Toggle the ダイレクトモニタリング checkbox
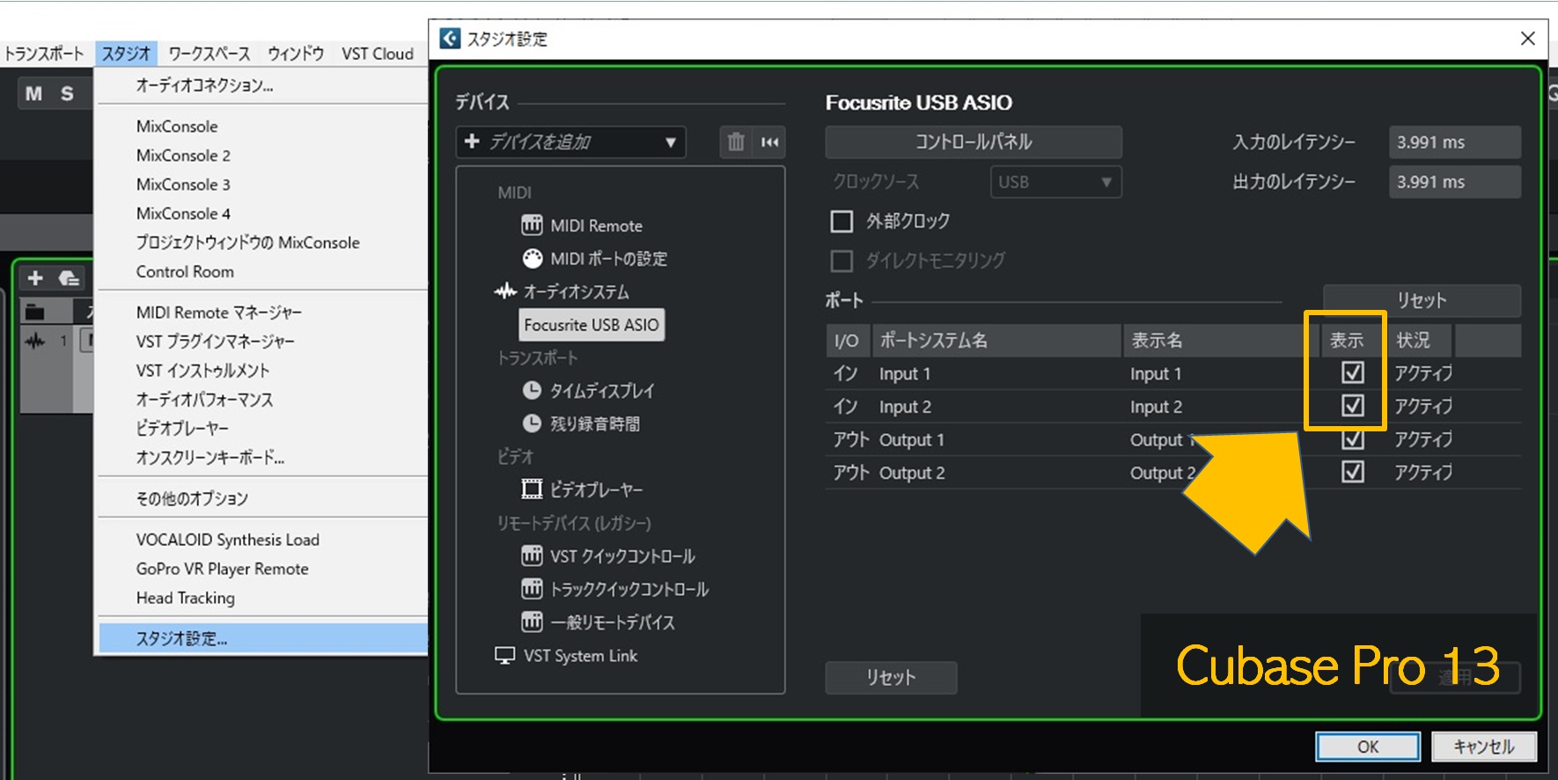The height and width of the screenshot is (780, 1558). 842,261
